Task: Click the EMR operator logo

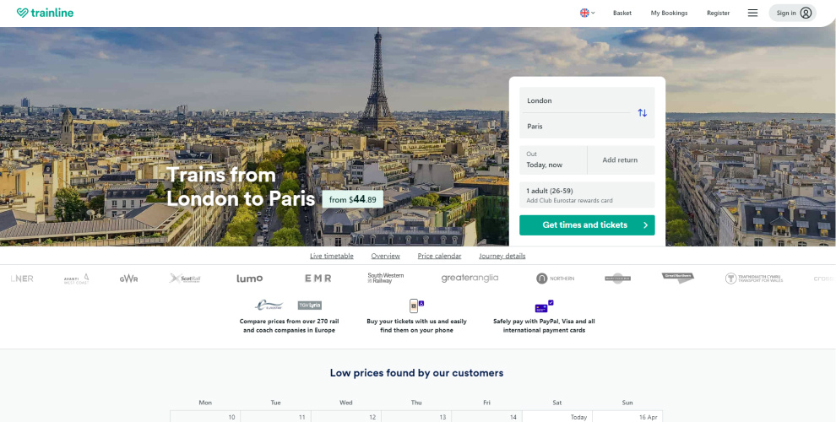Action: point(318,279)
